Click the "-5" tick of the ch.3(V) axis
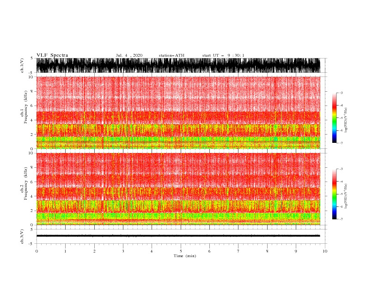This screenshot has width=366, height=282. [31, 244]
